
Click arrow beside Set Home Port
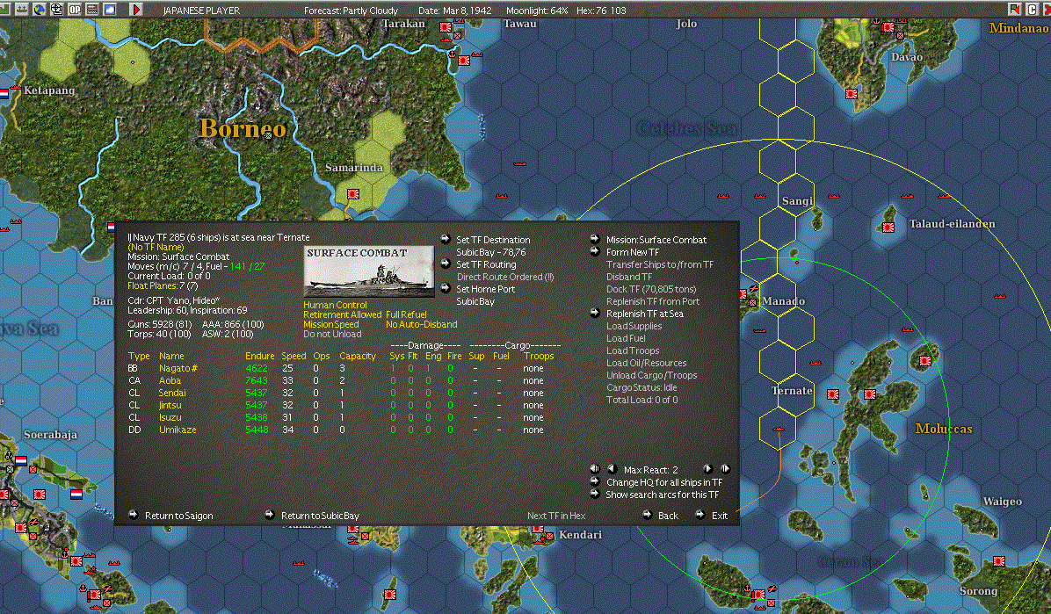pyautogui.click(x=445, y=288)
